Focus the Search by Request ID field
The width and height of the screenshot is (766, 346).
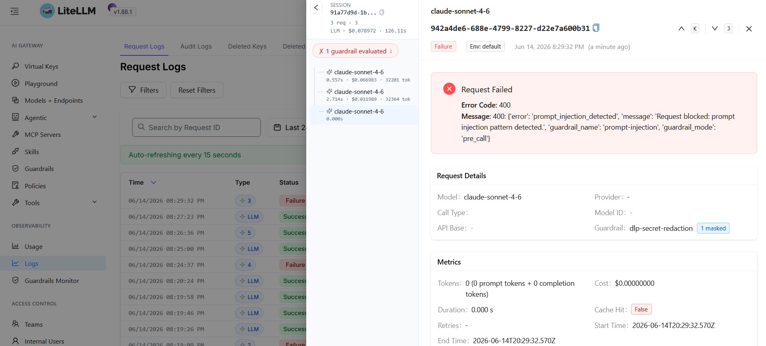[x=197, y=127]
